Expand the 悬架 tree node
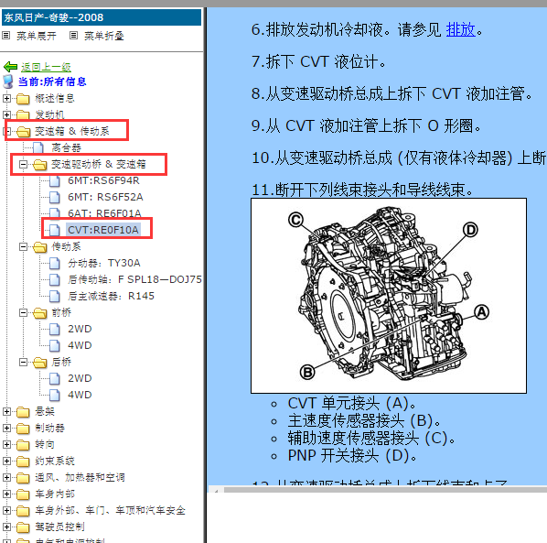 click(6, 412)
